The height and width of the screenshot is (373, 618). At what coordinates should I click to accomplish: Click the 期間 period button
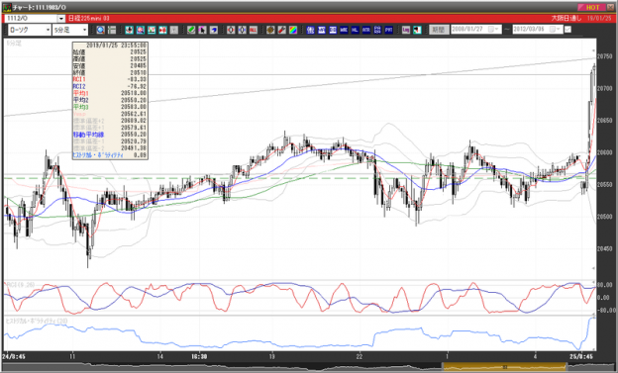[x=439, y=30]
